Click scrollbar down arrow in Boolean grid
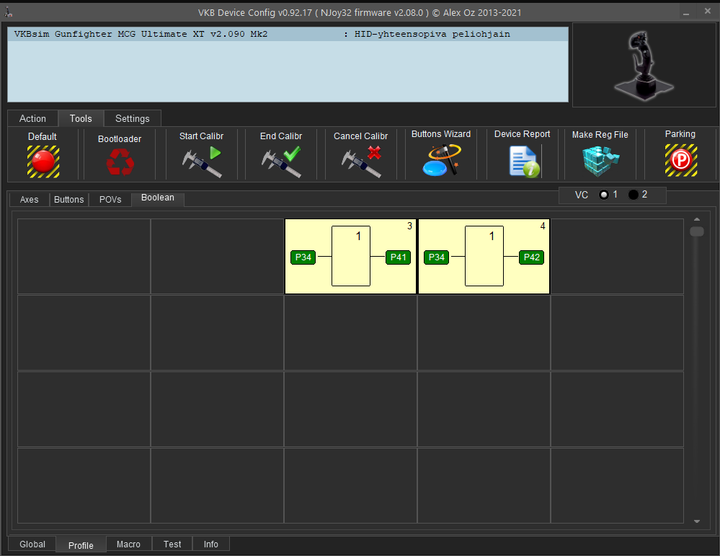This screenshot has width=720, height=556. click(x=697, y=521)
